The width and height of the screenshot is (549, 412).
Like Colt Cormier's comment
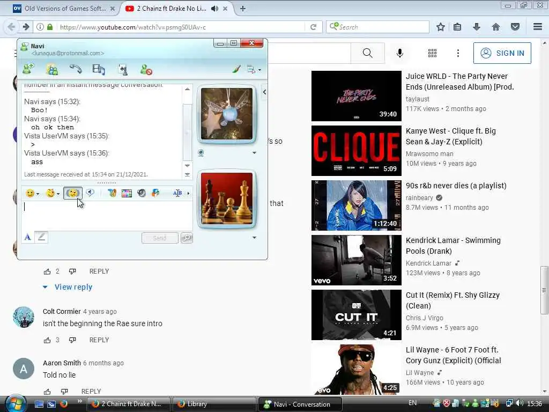click(x=47, y=340)
